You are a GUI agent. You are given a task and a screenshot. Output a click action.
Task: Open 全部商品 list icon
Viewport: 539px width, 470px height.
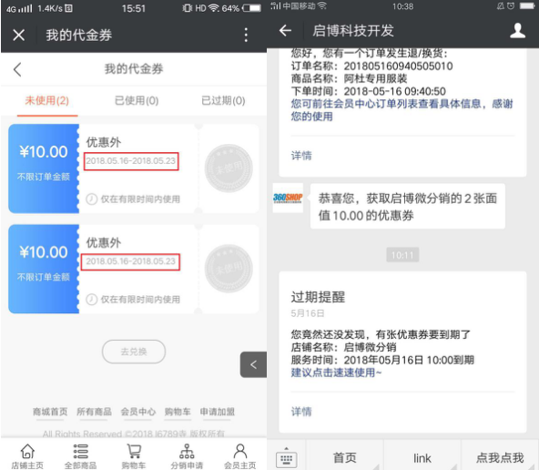(x=81, y=451)
